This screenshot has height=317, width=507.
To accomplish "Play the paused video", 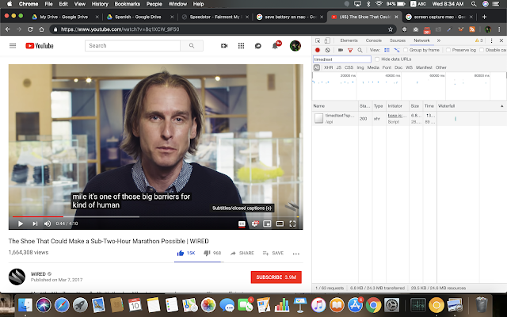I will 21,223.
